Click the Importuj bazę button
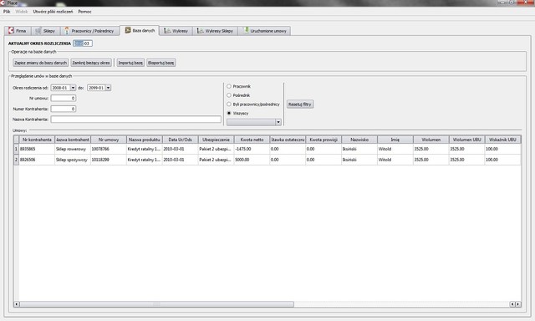 (130, 63)
